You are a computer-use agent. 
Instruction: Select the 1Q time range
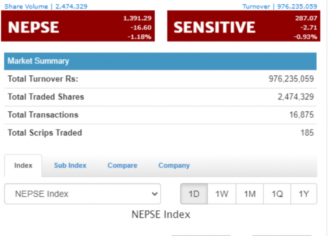277,194
